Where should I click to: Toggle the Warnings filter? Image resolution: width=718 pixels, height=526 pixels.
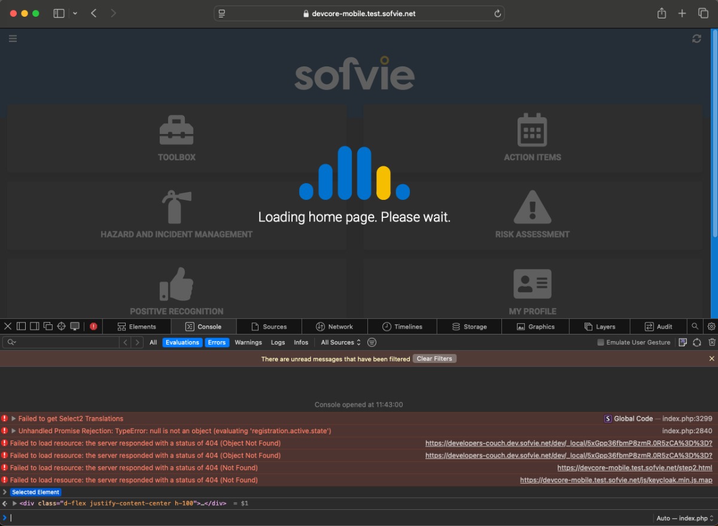(248, 342)
